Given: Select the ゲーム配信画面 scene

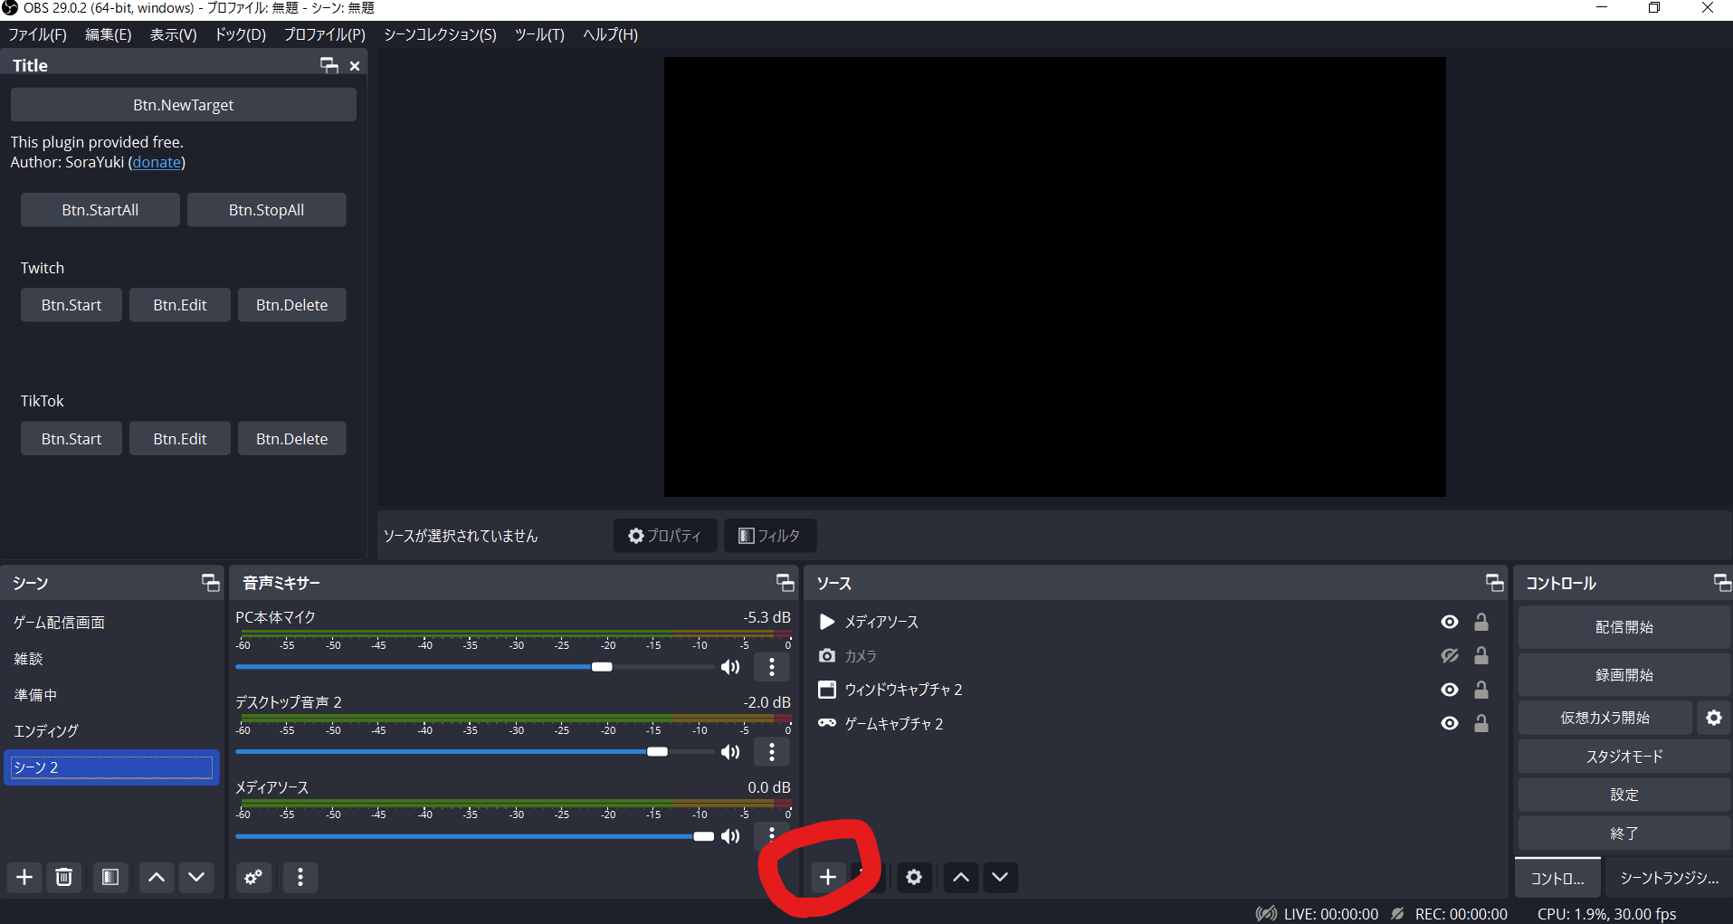Looking at the screenshot, I should click(x=111, y=623).
